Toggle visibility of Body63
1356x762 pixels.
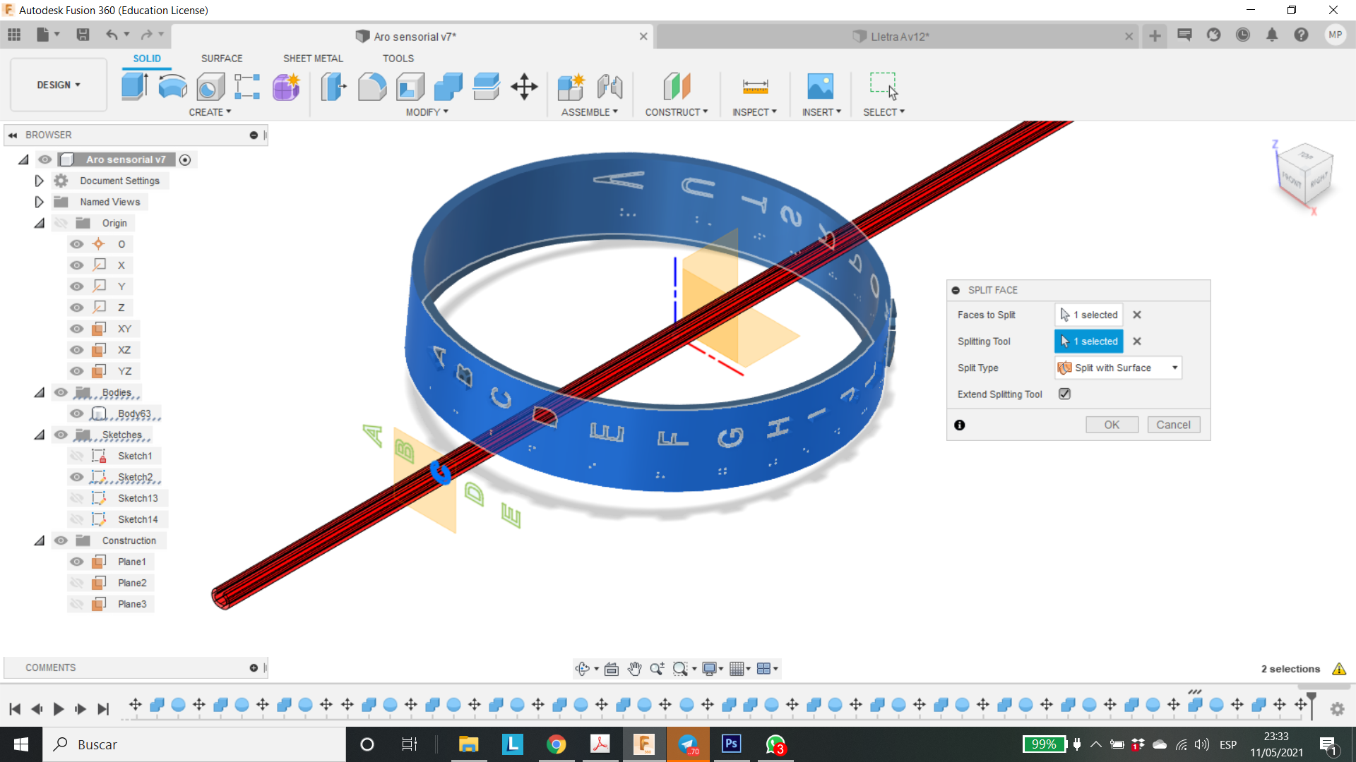[x=77, y=413]
